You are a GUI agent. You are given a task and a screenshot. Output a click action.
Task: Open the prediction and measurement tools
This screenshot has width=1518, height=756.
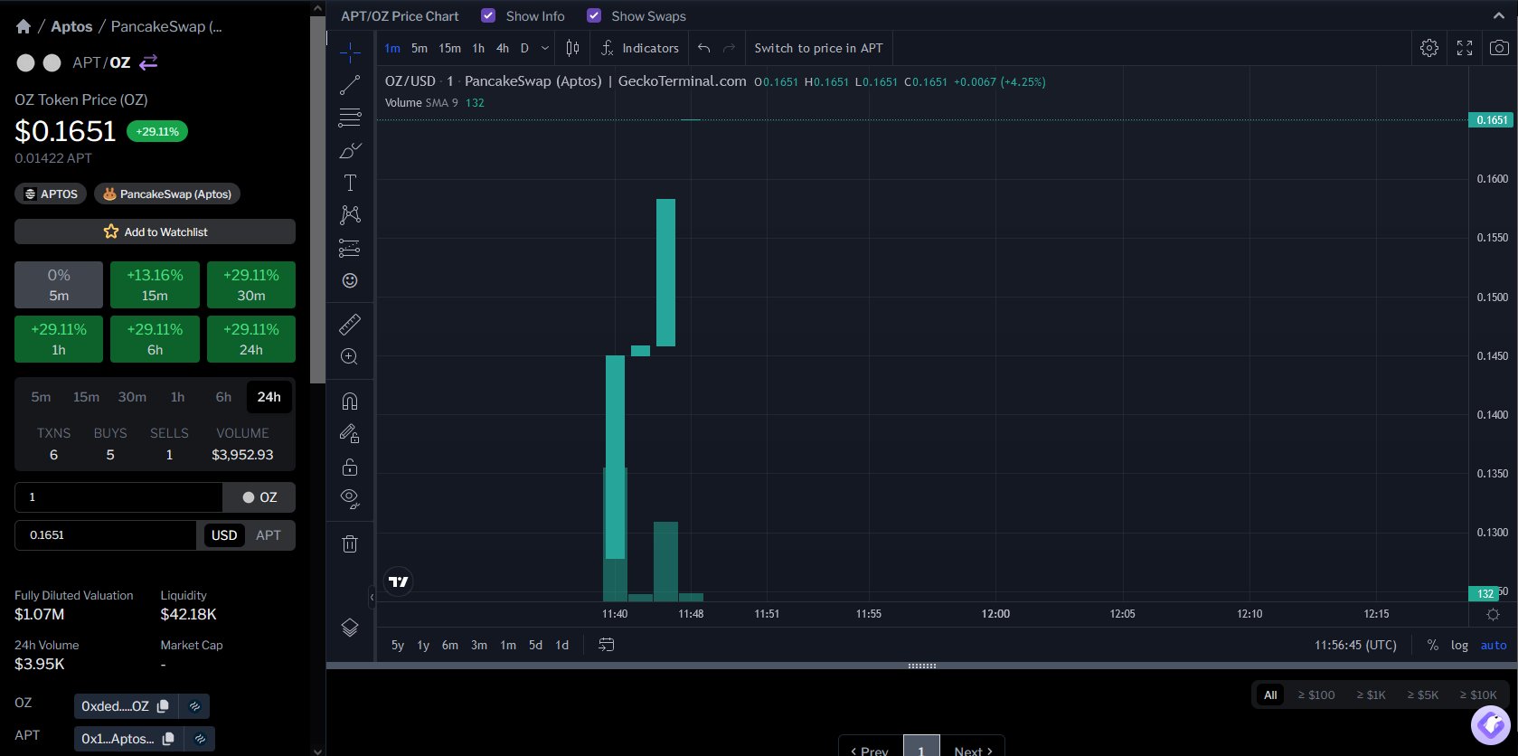[x=350, y=248]
